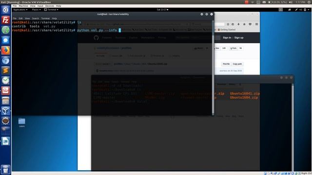Click Ubuntu16041.zip in background terminal
The width and height of the screenshot is (312, 175).
(245, 93)
